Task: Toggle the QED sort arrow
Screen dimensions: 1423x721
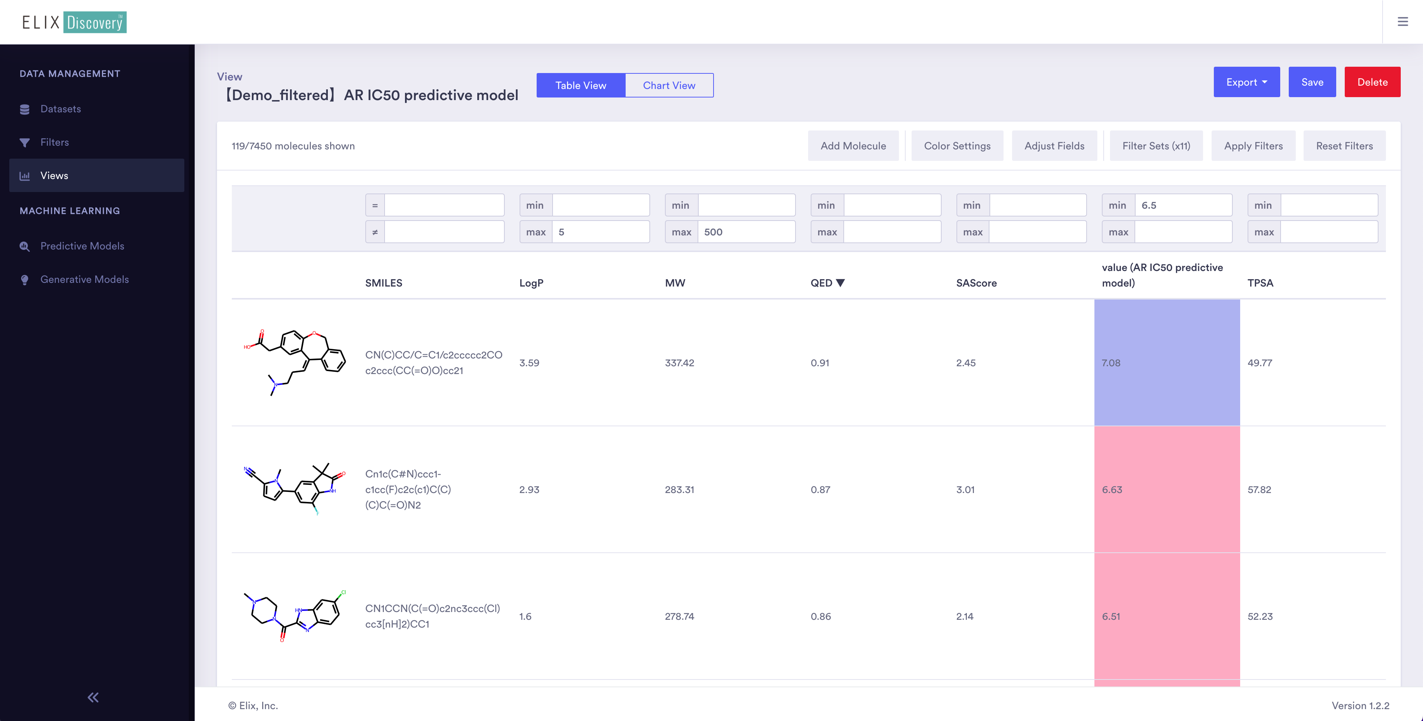Action: pos(840,283)
